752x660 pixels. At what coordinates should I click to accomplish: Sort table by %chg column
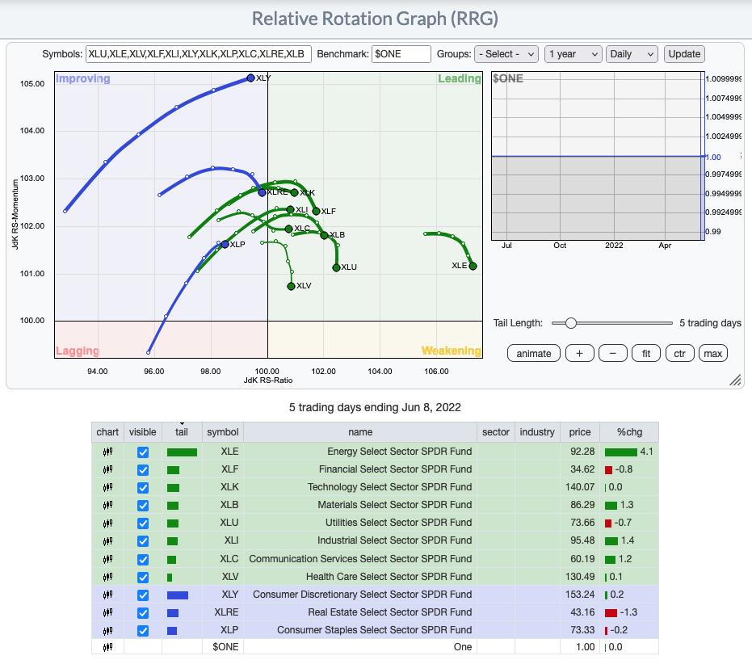pos(629,431)
